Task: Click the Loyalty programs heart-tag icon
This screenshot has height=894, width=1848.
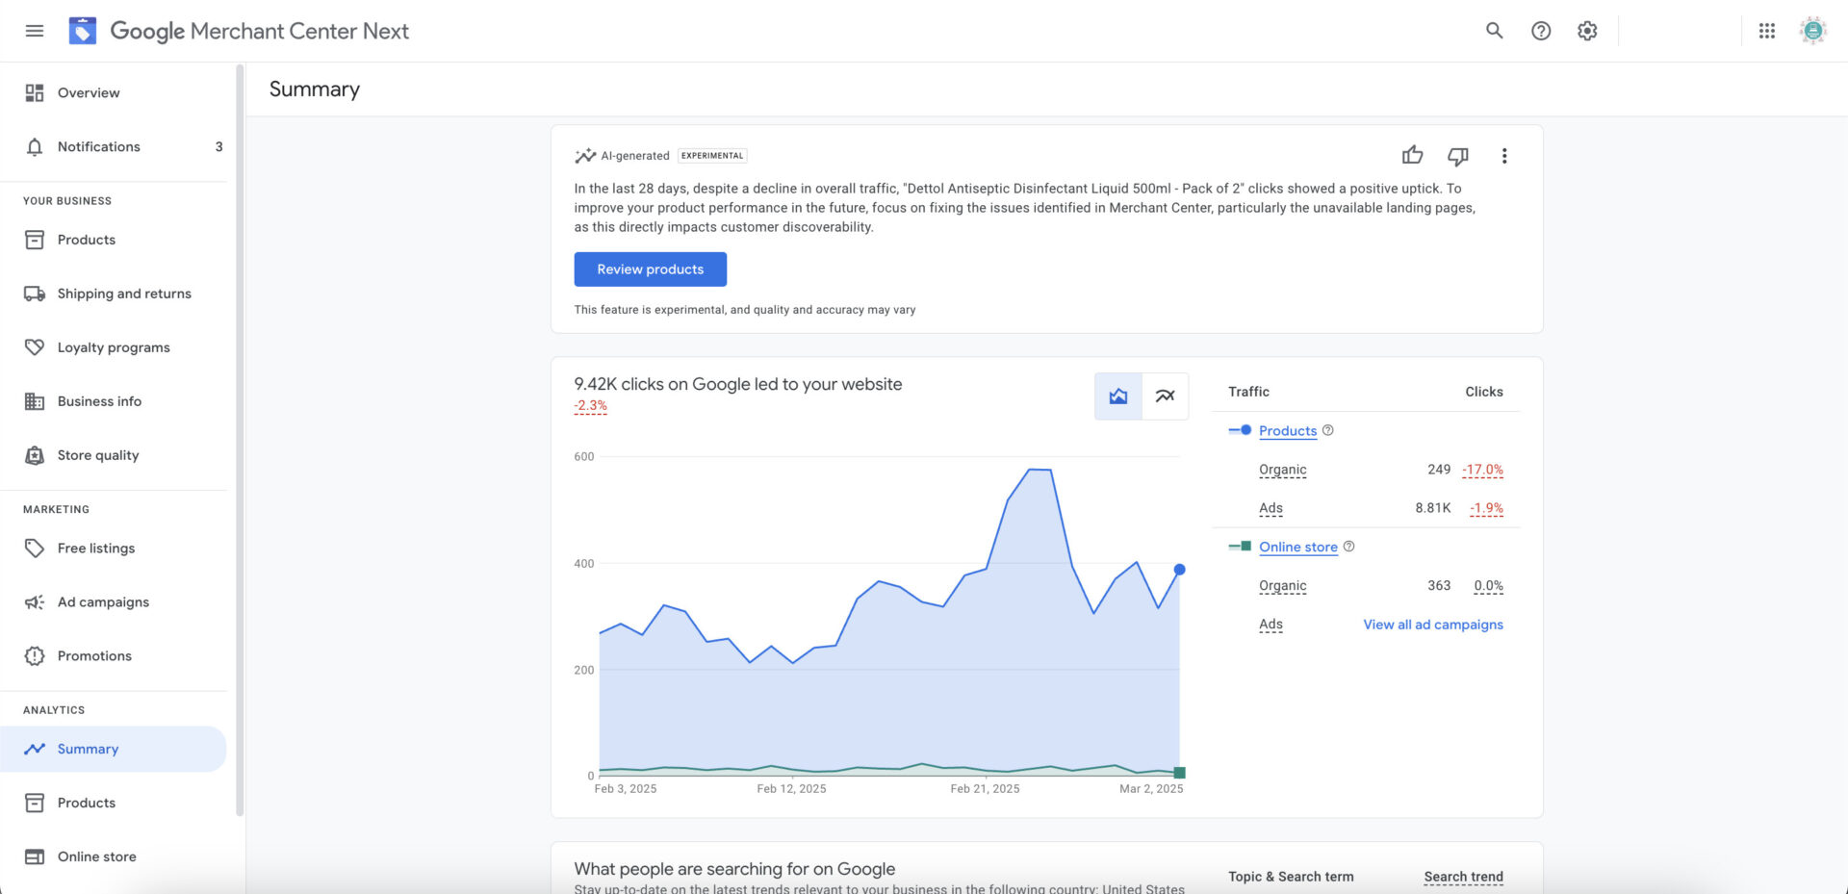Action: pyautogui.click(x=35, y=347)
